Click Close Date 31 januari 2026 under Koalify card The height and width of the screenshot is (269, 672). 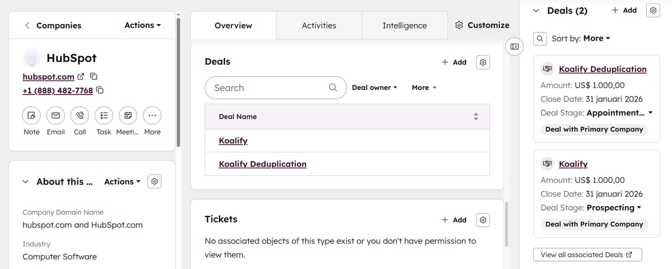[591, 194]
